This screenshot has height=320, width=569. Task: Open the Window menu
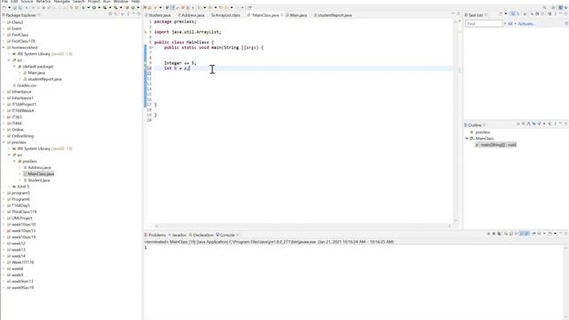pyautogui.click(x=121, y=2)
